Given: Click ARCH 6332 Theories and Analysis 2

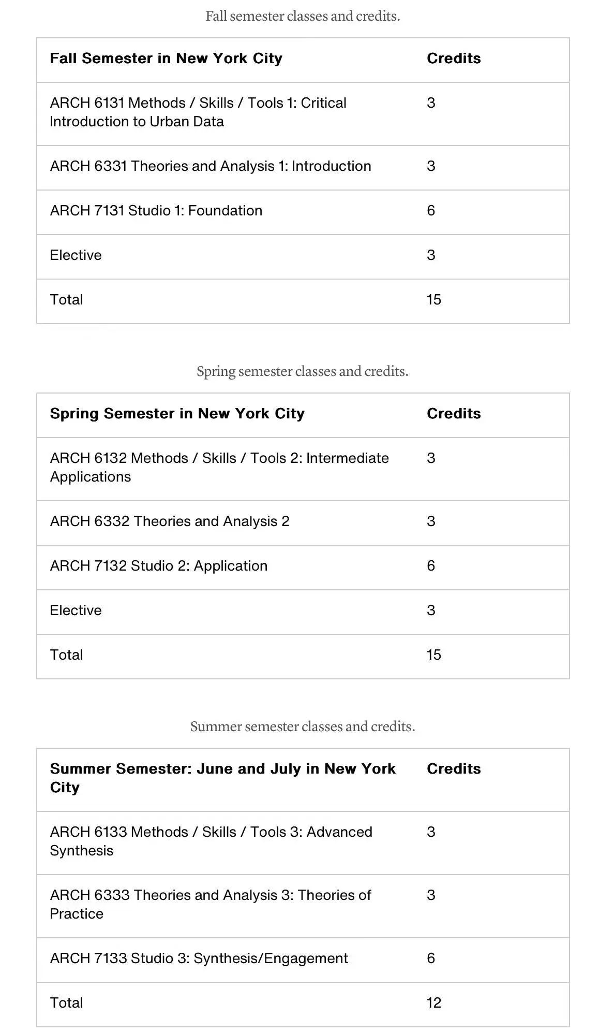Looking at the screenshot, I should click(x=170, y=521).
